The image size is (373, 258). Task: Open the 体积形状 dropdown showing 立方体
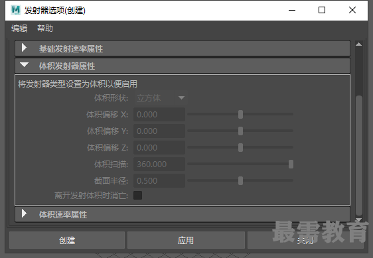(x=161, y=98)
